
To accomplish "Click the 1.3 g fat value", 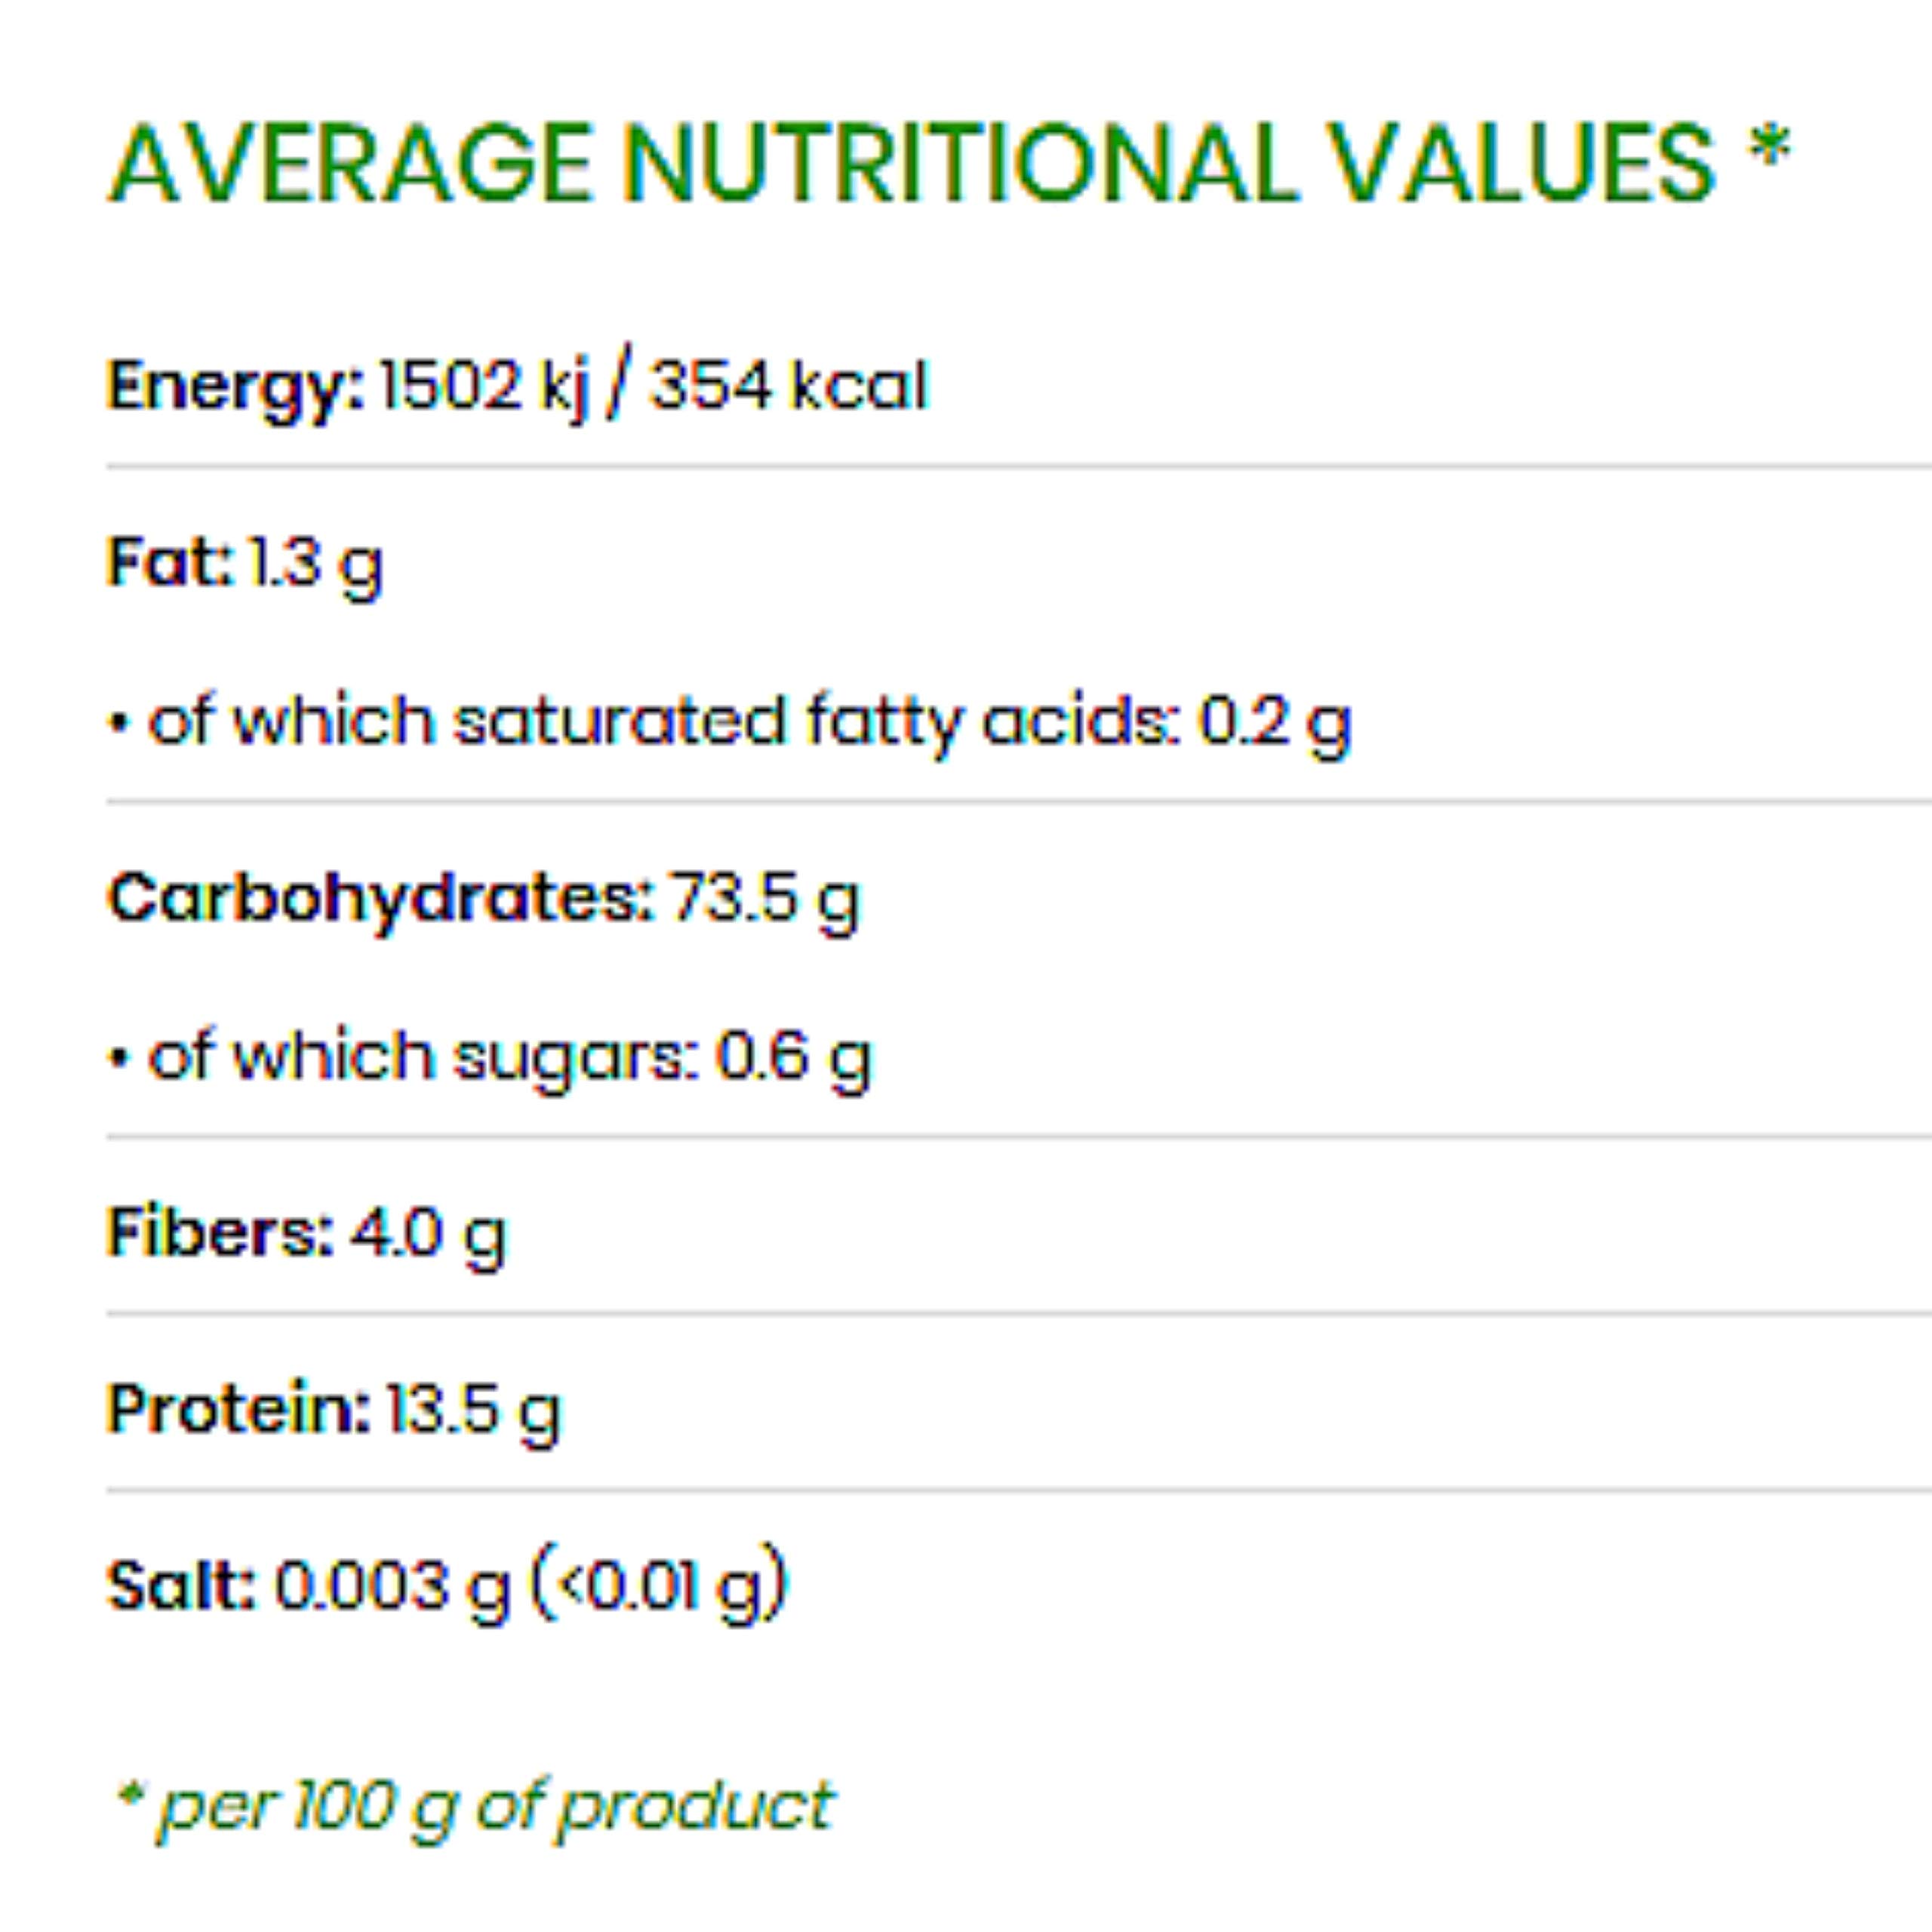I will (x=315, y=564).
